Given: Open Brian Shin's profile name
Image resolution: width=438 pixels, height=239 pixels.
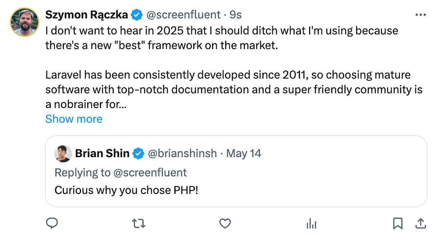Looking at the screenshot, I should (102, 154).
